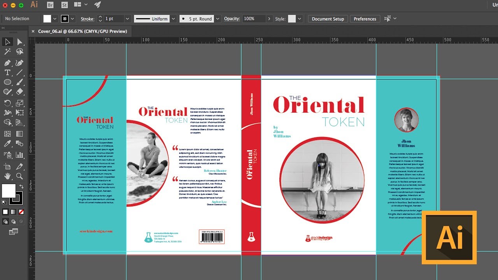Image resolution: width=498 pixels, height=280 pixels.
Task: Activate the Type tool
Action: pos(7,72)
